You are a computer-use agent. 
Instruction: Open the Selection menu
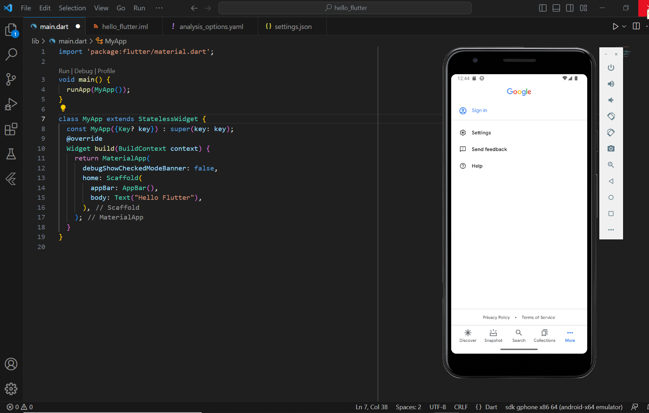coord(72,8)
